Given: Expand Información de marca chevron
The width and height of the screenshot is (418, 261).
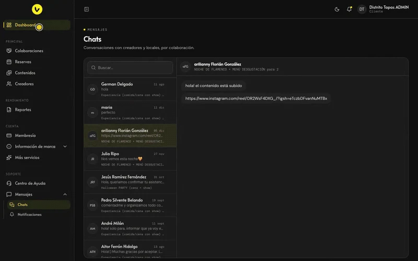Looking at the screenshot, I should click(65, 147).
